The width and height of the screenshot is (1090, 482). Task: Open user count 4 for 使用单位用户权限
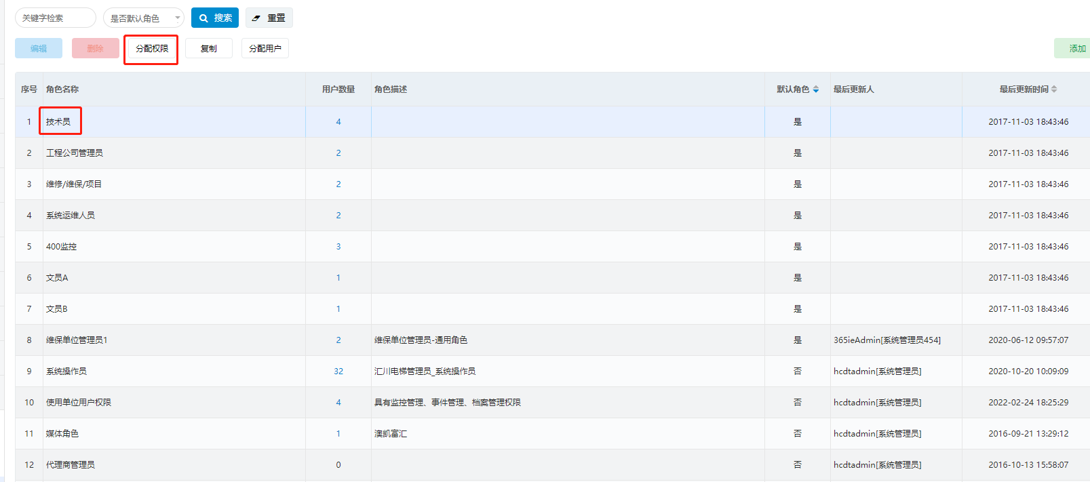click(338, 403)
